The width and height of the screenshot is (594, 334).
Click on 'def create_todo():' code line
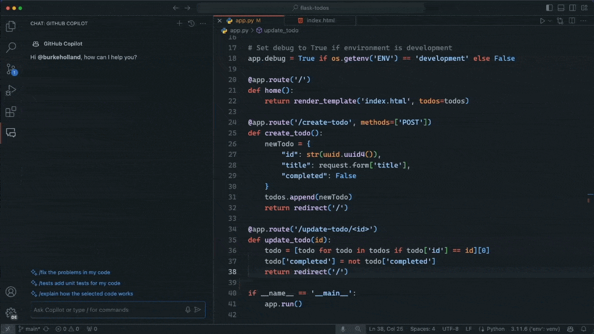[285, 133]
